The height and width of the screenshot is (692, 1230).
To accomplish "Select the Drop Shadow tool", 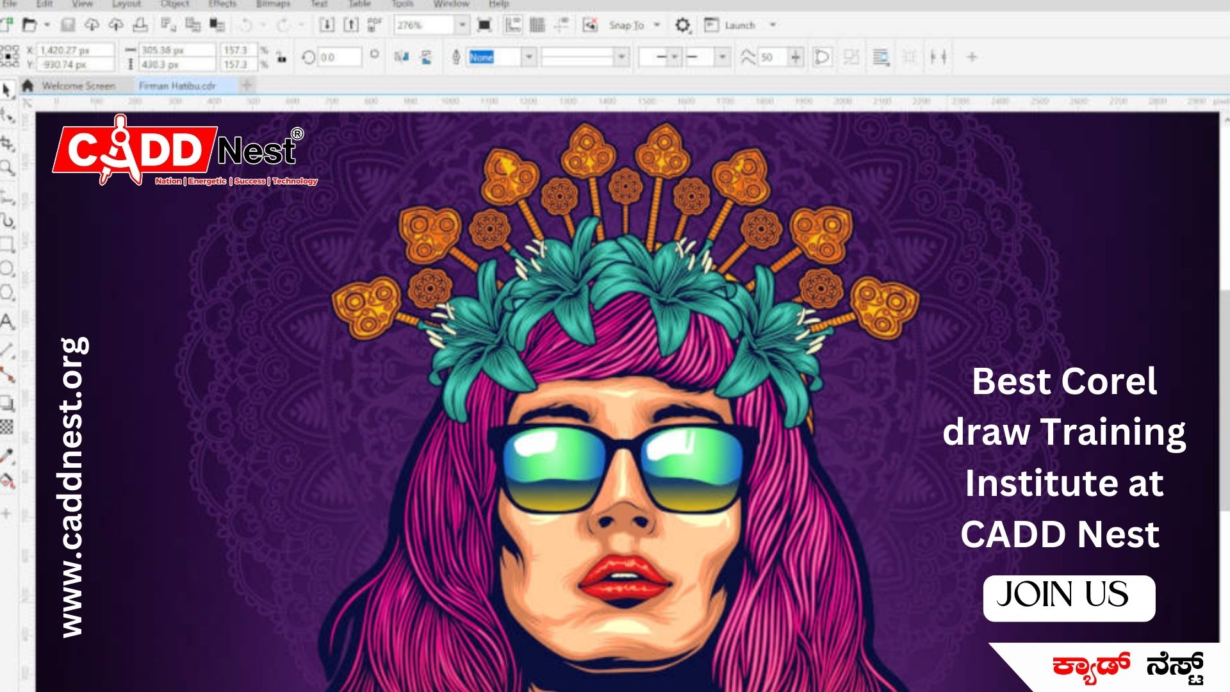I will (x=7, y=403).
